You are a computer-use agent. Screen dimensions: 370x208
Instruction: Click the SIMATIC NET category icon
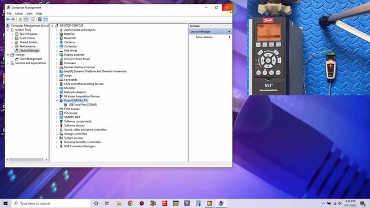[61, 117]
